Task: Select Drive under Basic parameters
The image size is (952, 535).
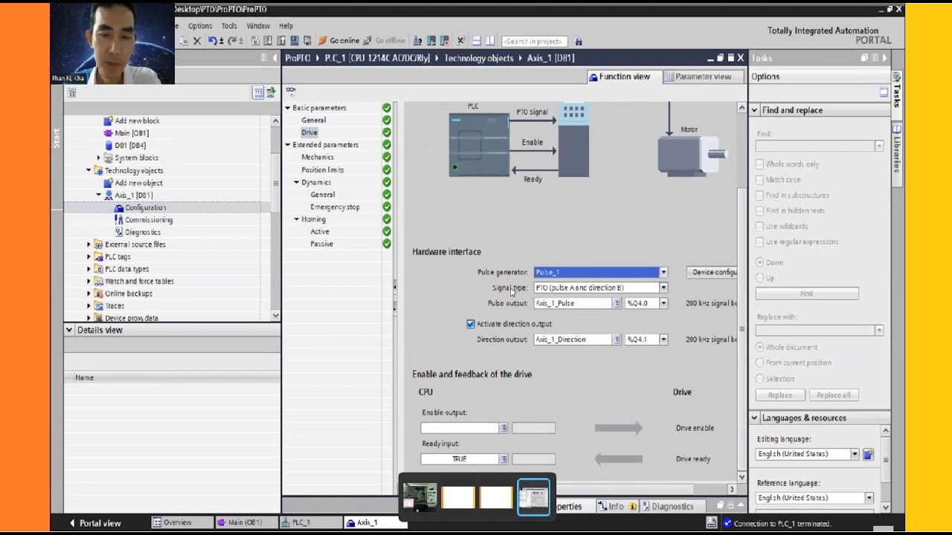Action: [x=309, y=132]
